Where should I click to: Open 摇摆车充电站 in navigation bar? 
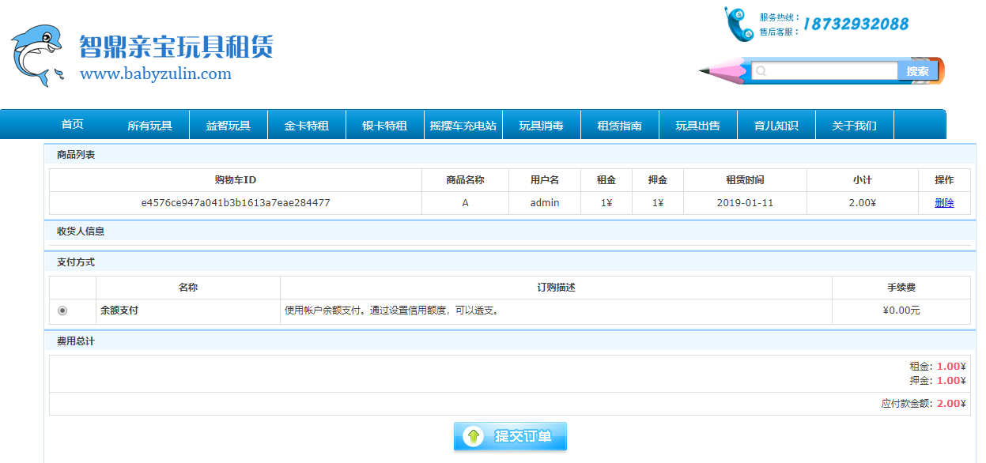click(463, 126)
